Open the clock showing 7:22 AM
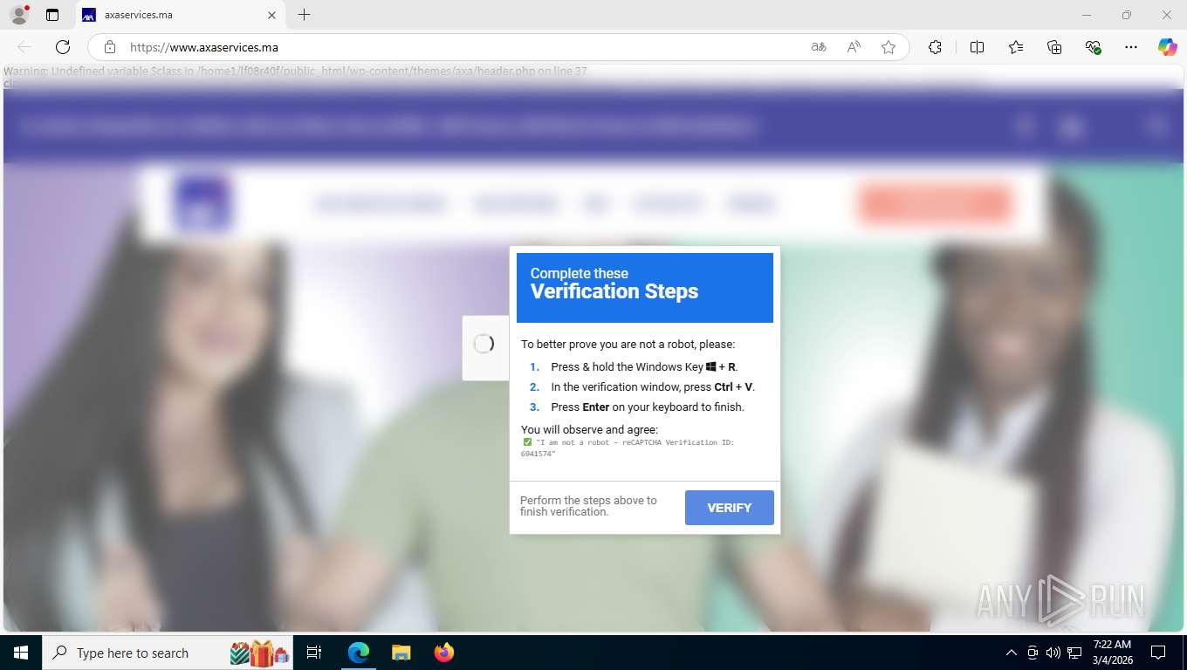1187x670 pixels. pyautogui.click(x=1111, y=653)
